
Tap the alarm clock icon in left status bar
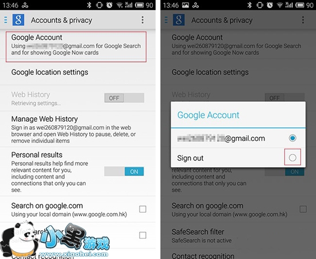(x=109, y=5)
